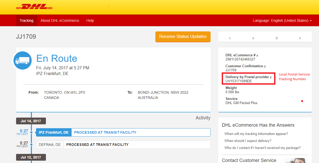
Task: Expand the Language: English (United States) dropdown
Action: click(x=282, y=21)
